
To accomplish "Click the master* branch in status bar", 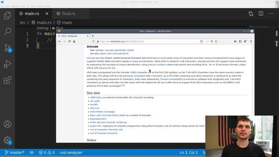I will pyautogui.click(x=14, y=153).
